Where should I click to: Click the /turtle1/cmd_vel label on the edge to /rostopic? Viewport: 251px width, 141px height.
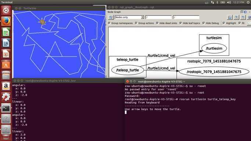[x=161, y=68]
